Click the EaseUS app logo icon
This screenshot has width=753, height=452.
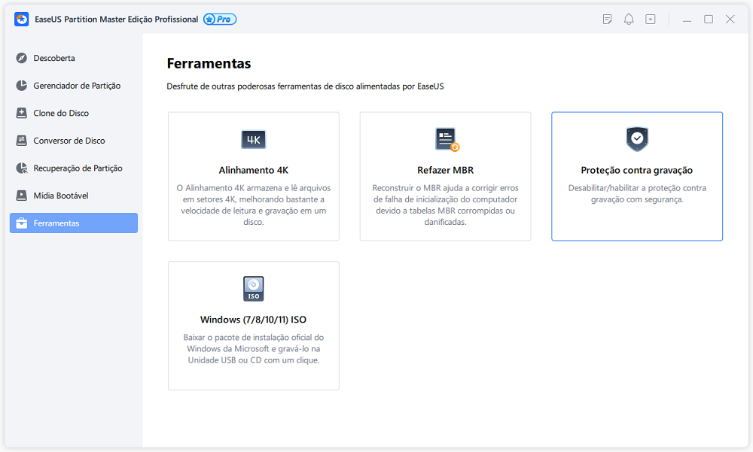coord(21,20)
